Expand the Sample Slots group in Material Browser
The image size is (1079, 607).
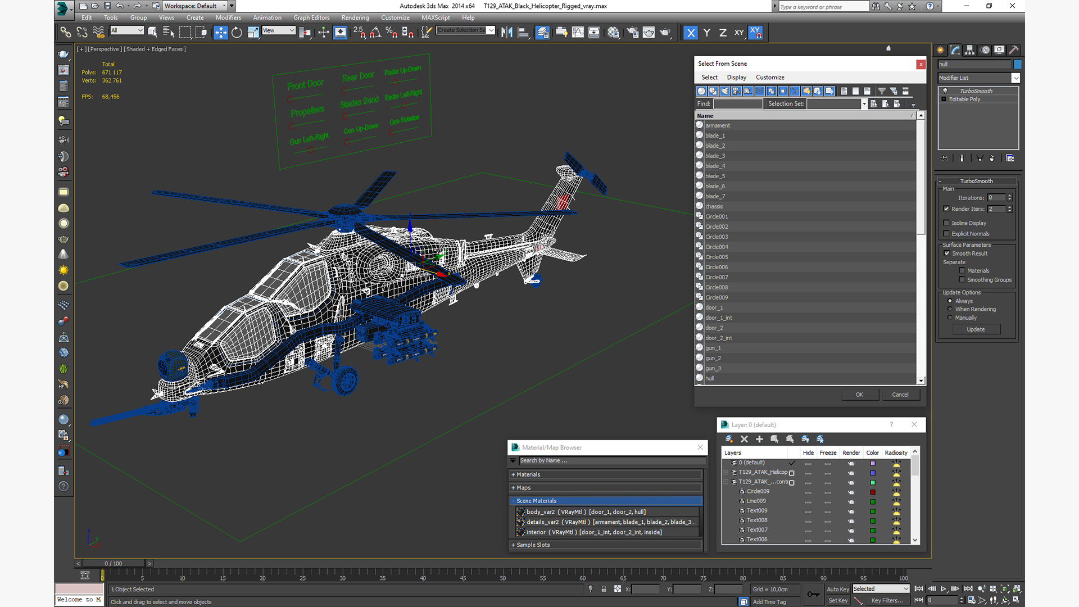606,545
